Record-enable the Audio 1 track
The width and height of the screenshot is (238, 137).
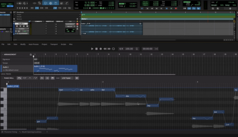[x=17, y=26]
